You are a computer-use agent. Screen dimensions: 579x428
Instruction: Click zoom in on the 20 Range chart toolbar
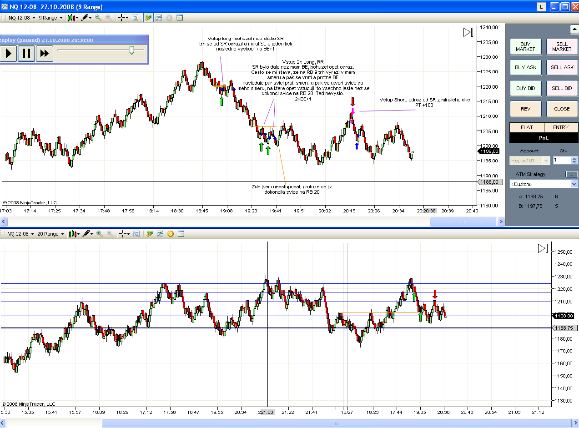[100, 234]
